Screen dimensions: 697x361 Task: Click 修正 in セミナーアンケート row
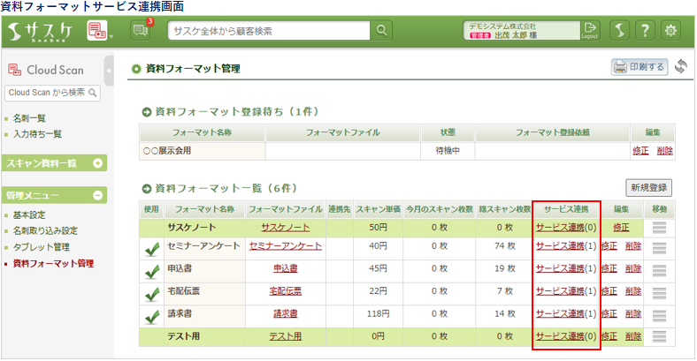tap(609, 246)
